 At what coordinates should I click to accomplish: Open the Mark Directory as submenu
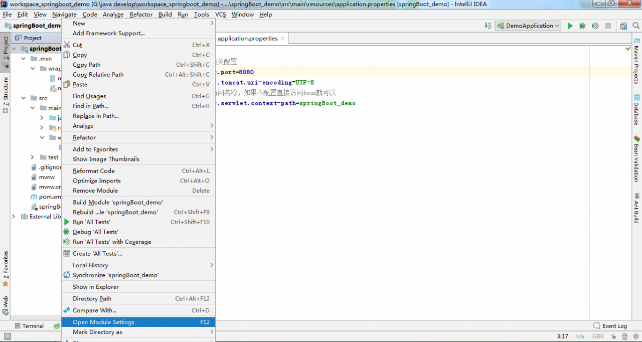click(x=138, y=332)
